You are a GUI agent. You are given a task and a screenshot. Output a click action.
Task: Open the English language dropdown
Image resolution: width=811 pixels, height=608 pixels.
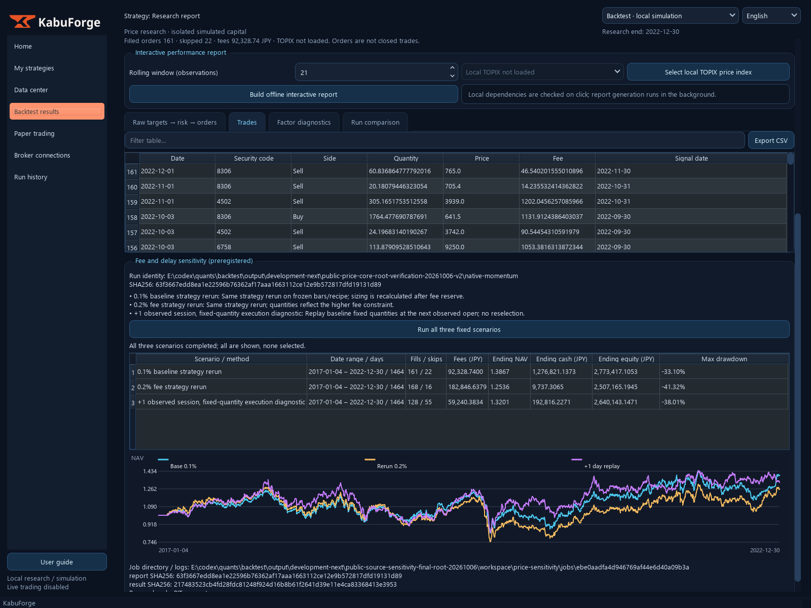(x=771, y=16)
